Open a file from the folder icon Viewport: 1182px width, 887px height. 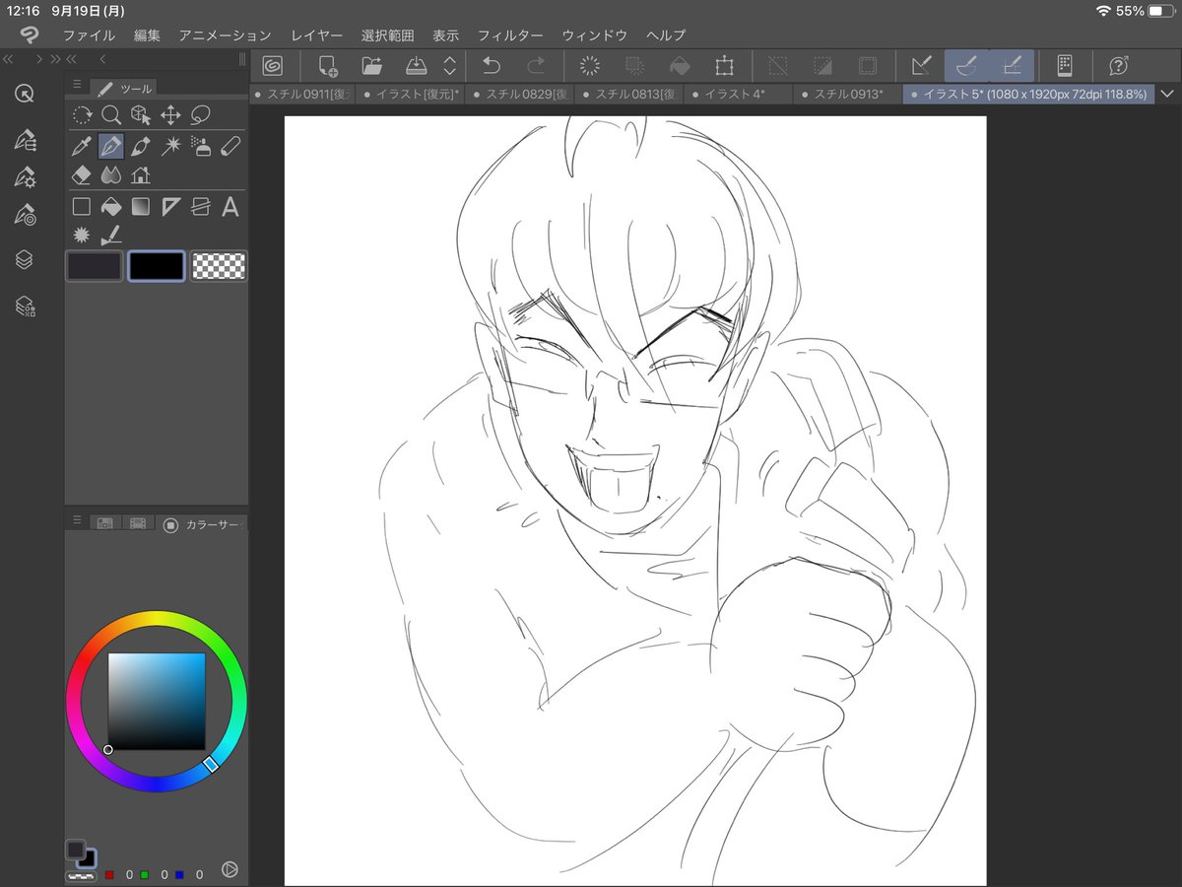pyautogui.click(x=371, y=66)
